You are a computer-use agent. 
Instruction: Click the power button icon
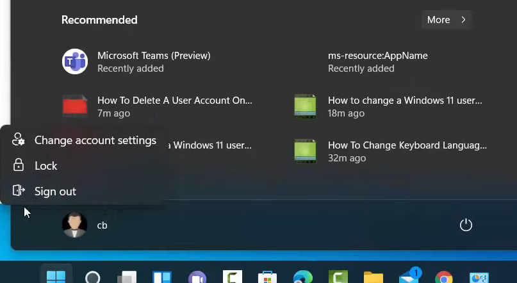(466, 225)
